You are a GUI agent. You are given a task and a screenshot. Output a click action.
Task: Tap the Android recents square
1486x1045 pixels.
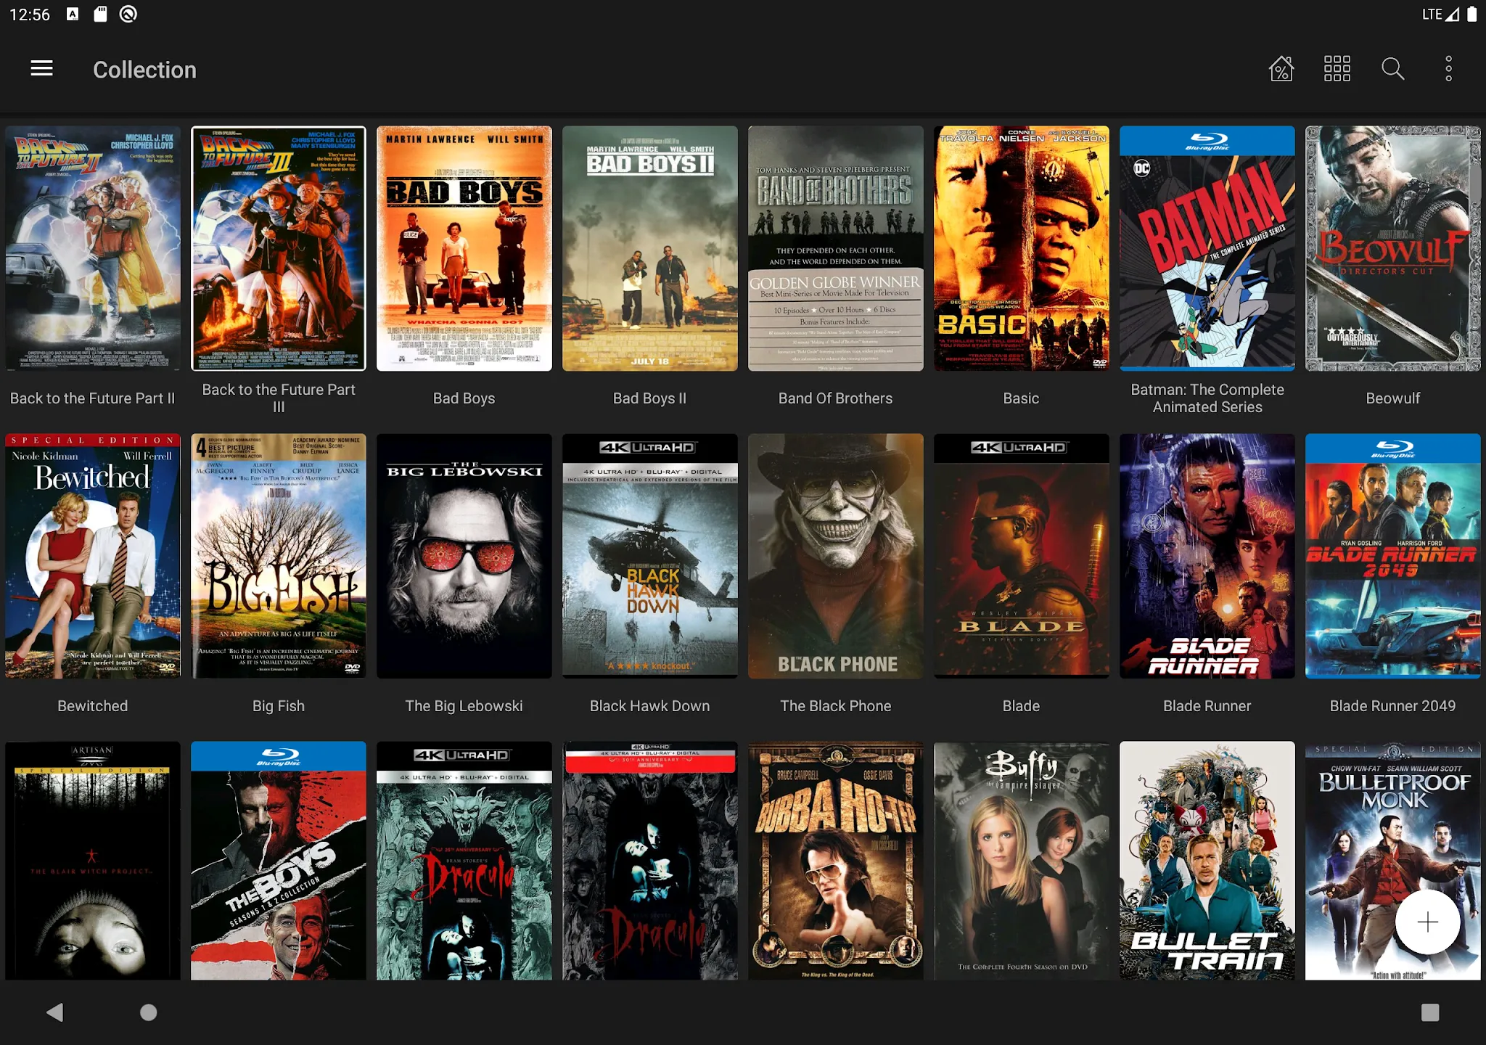point(1430,1012)
